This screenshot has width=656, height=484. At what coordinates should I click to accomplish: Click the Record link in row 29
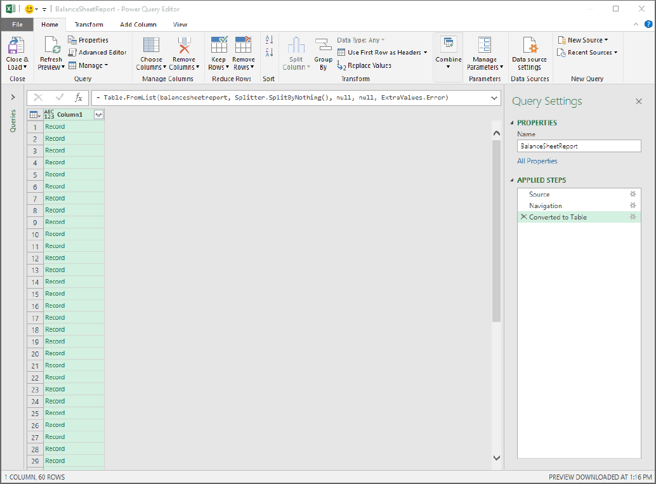point(55,461)
